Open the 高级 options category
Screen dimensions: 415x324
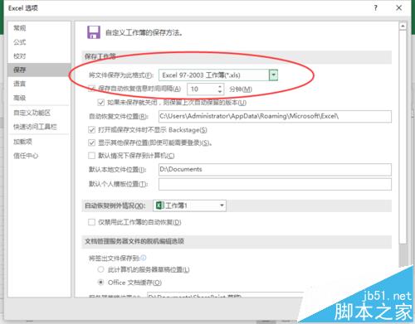[x=20, y=98]
